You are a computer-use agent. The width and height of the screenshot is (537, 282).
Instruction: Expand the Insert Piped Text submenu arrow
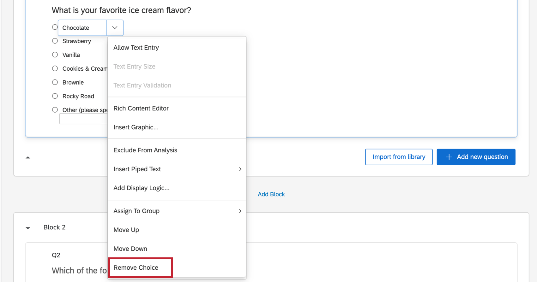pos(240,169)
